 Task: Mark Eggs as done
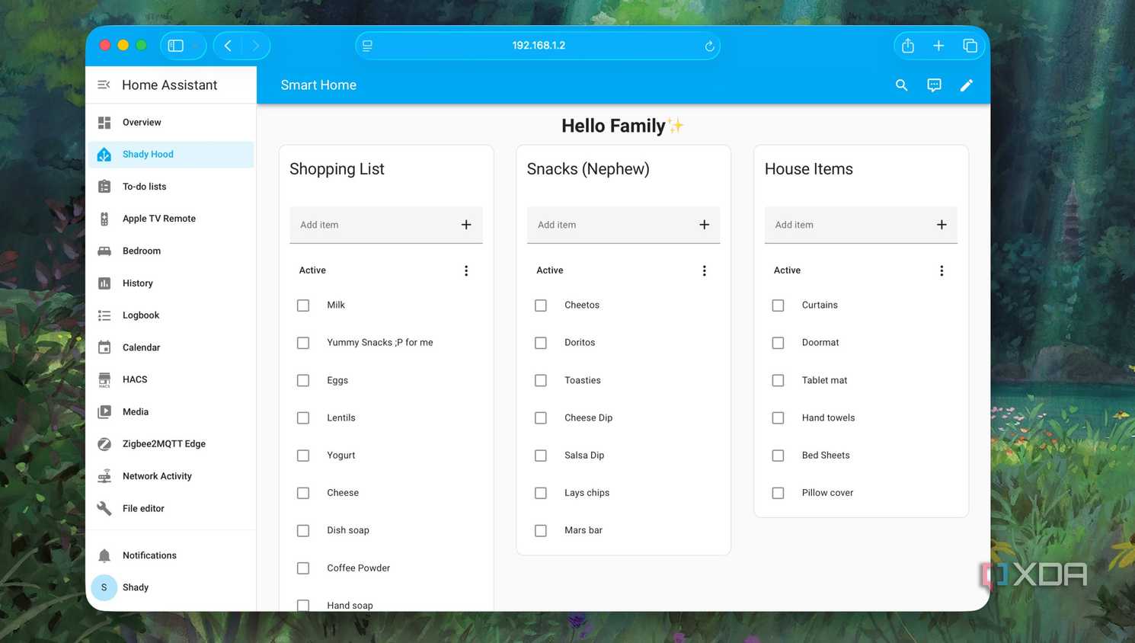pyautogui.click(x=303, y=380)
